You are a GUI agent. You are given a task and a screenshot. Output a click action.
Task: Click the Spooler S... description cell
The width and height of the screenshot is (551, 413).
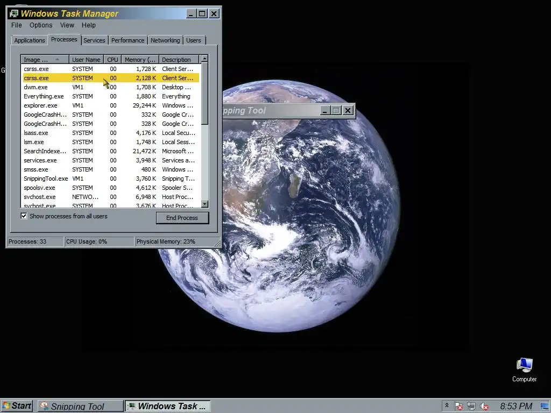(x=177, y=188)
